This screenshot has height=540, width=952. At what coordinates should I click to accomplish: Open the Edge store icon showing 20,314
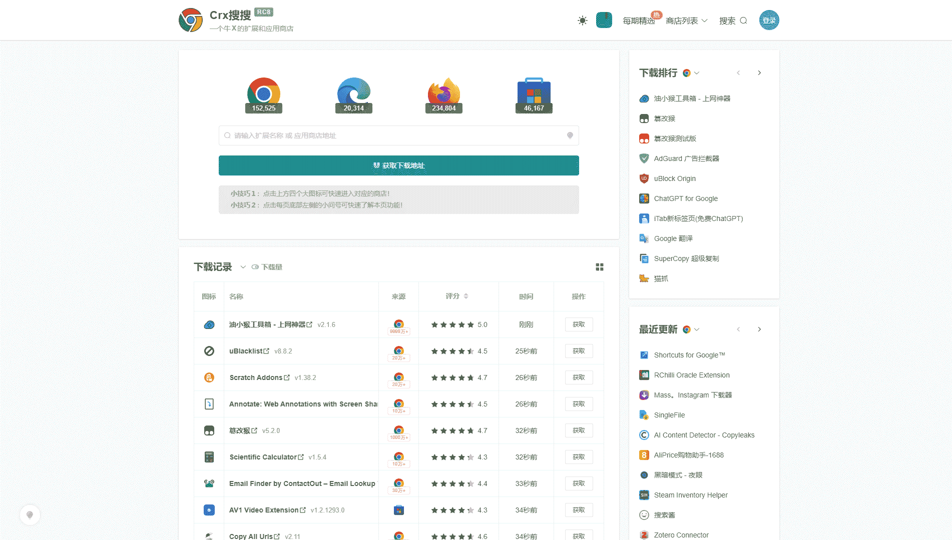pyautogui.click(x=353, y=95)
